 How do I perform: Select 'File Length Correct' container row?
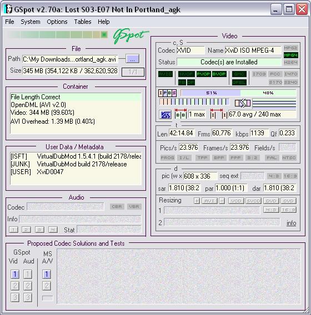point(76,97)
